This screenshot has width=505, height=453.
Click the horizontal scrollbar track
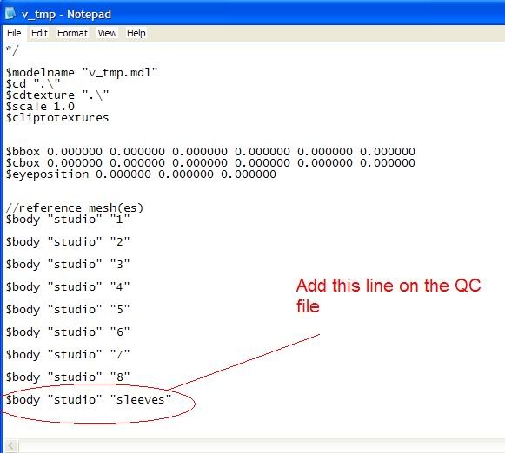coord(262,445)
